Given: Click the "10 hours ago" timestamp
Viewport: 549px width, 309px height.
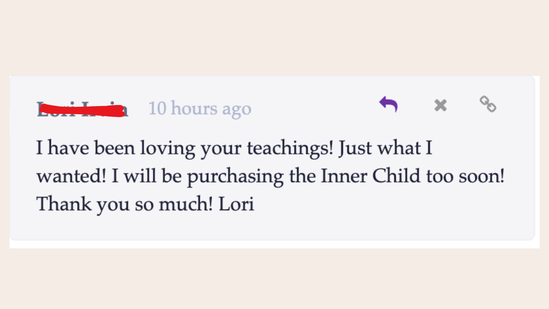Looking at the screenshot, I should tap(200, 109).
